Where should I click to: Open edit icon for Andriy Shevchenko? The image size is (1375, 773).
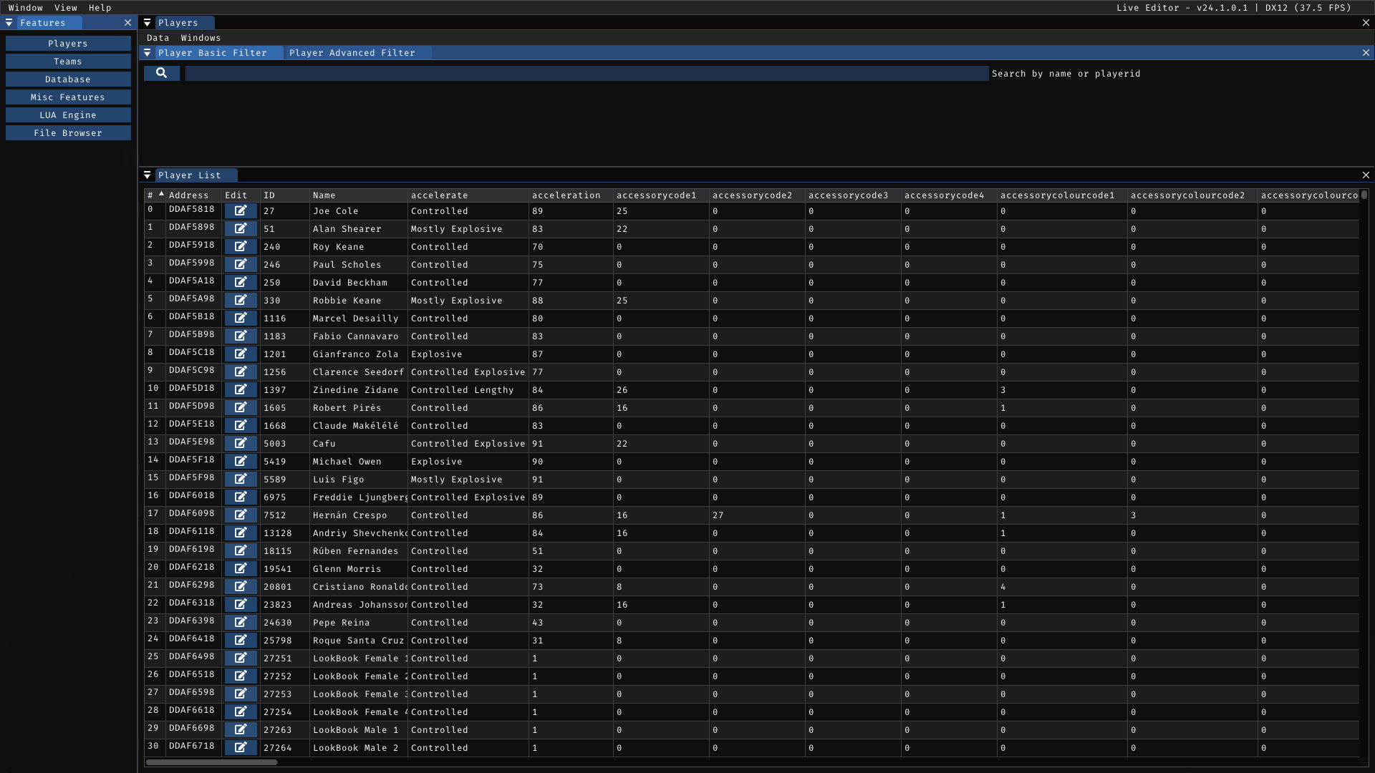pyautogui.click(x=241, y=533)
